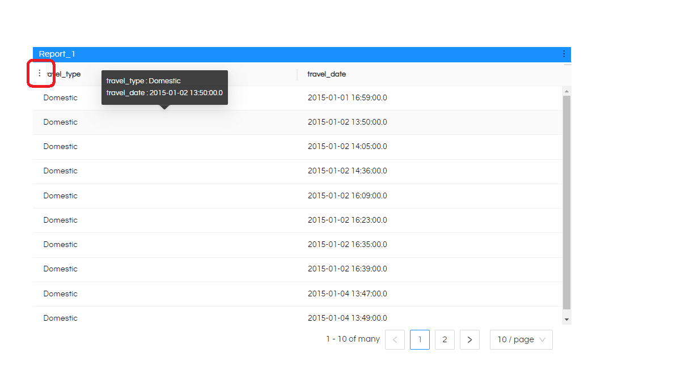This screenshot has width=677, height=370.
Task: Select the 2015-01-02 14:36:00.0 cell
Action: (x=347, y=171)
